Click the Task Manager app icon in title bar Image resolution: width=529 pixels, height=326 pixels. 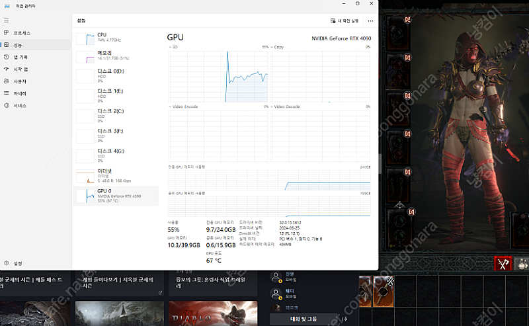[7, 6]
